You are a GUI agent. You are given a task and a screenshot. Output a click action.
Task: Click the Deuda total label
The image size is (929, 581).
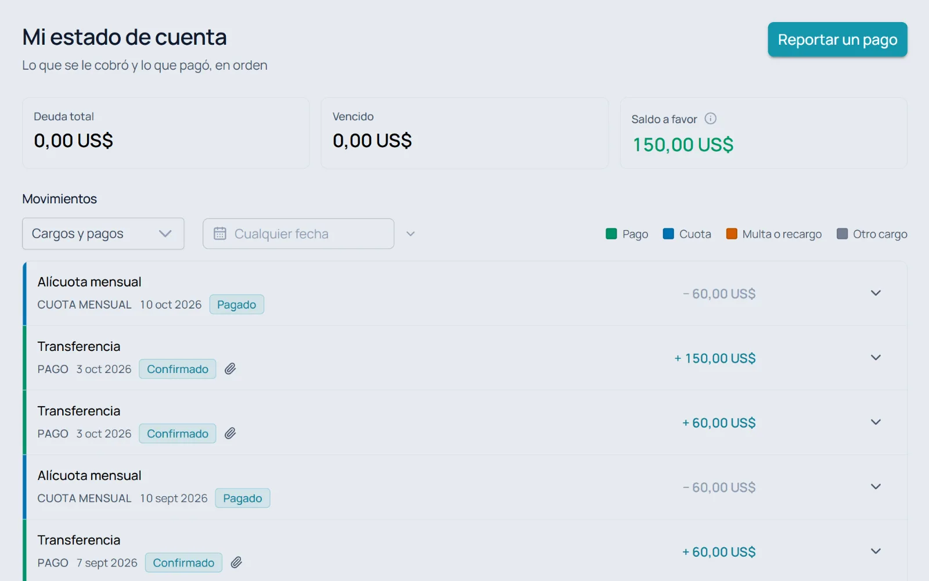tap(64, 116)
